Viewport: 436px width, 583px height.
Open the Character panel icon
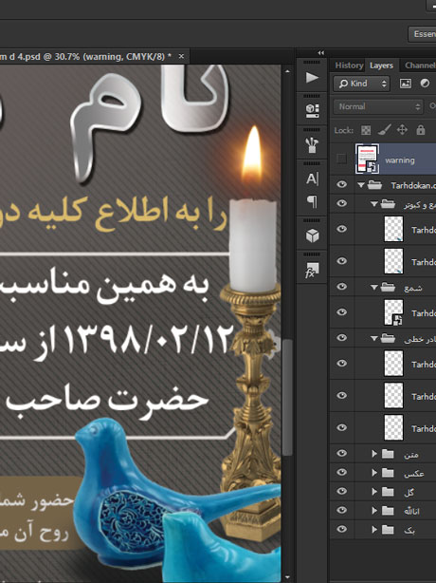[312, 179]
